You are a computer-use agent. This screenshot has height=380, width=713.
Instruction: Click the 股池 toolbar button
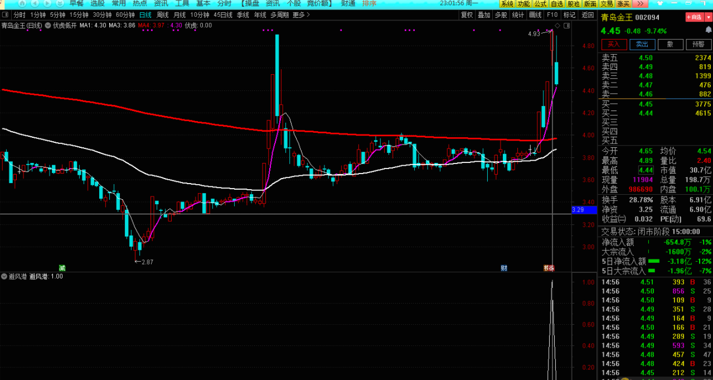[x=574, y=3]
